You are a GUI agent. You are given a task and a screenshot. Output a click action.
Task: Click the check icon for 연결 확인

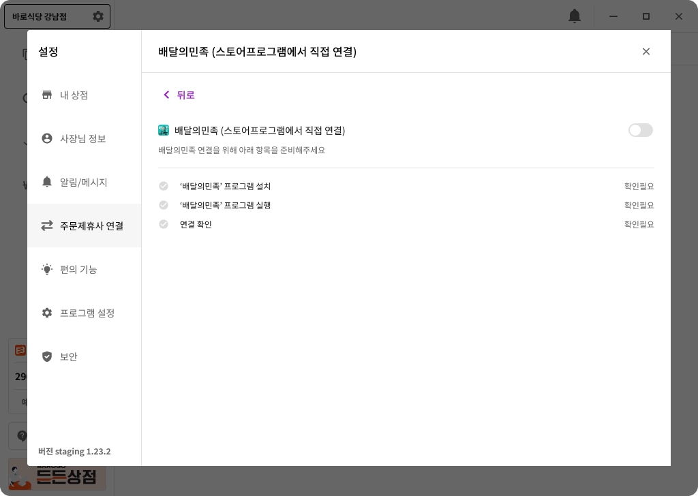coord(164,224)
